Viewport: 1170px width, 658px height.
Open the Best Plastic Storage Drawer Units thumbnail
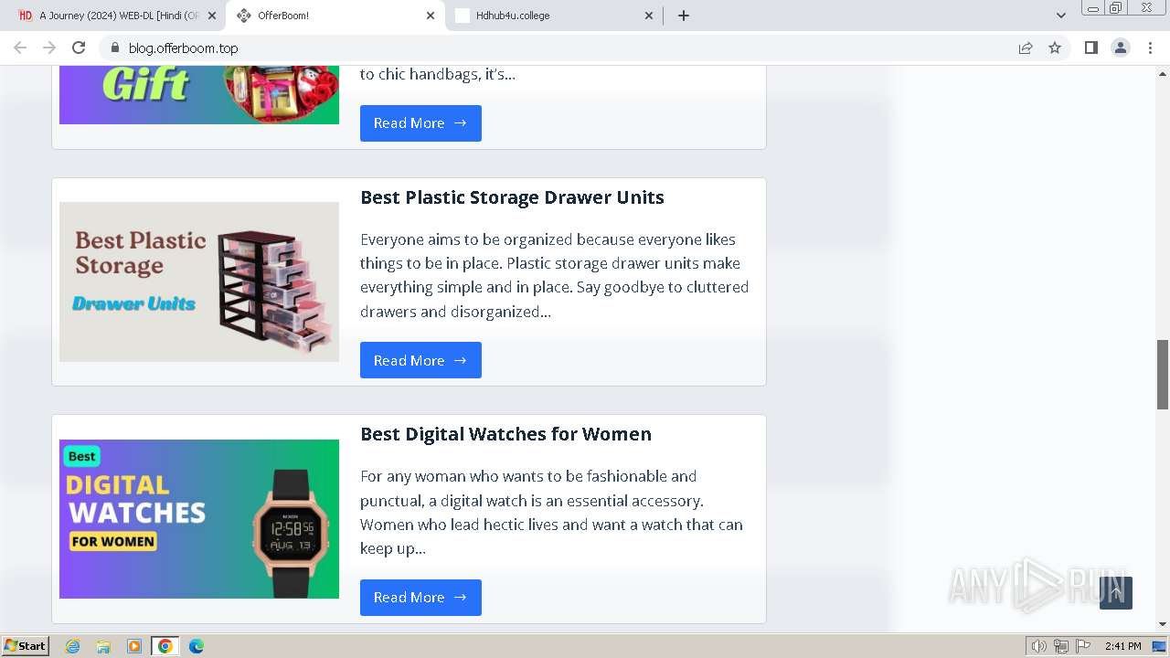coord(199,281)
